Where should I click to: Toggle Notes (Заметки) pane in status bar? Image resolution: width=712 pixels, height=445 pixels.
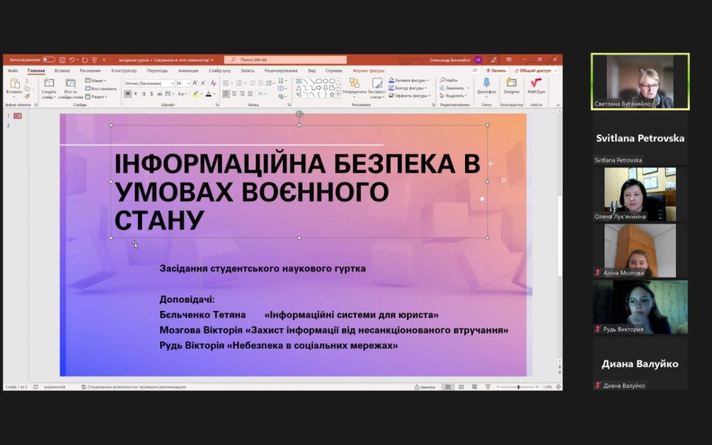point(425,387)
